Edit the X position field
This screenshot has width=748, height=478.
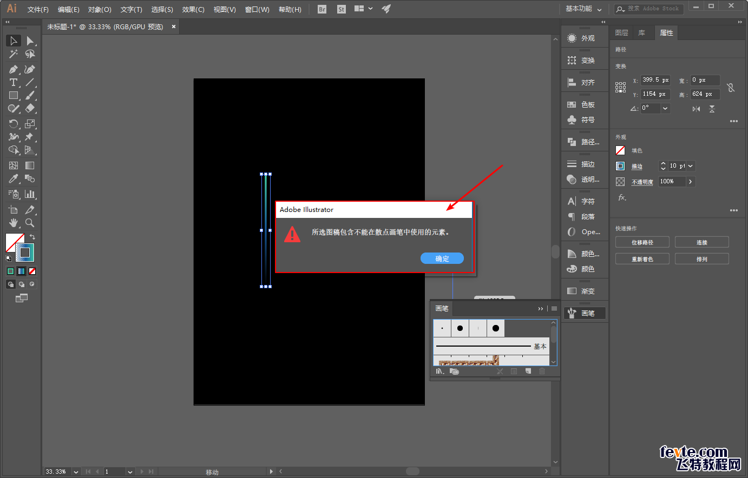click(655, 80)
